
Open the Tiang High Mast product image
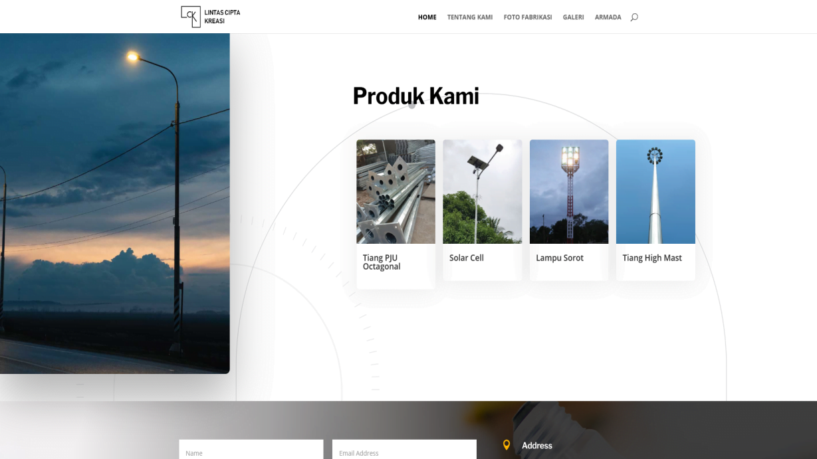pos(655,191)
